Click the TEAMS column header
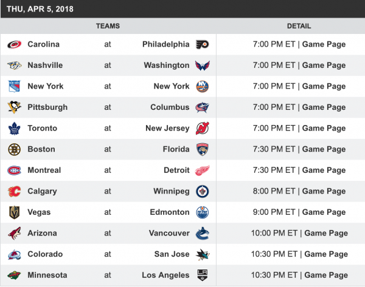Image resolution: width=365 pixels, height=287 pixels. [x=108, y=26]
